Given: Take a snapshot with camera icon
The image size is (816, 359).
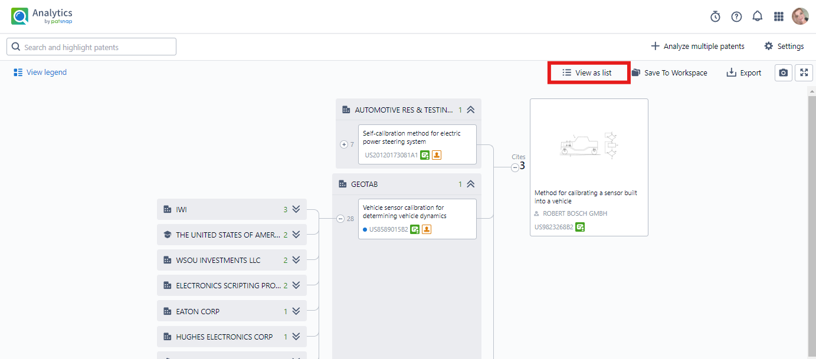Looking at the screenshot, I should pos(783,73).
